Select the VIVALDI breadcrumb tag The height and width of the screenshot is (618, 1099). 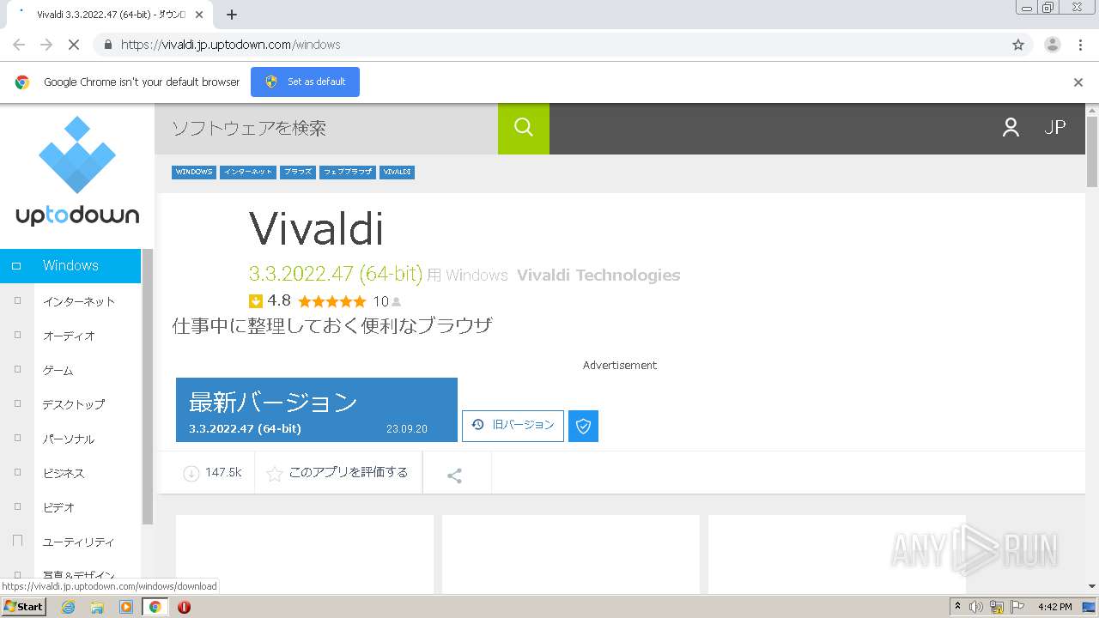pos(397,172)
